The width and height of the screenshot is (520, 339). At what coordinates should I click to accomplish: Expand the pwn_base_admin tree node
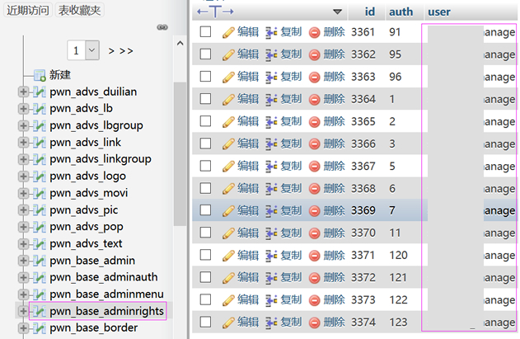point(23,261)
